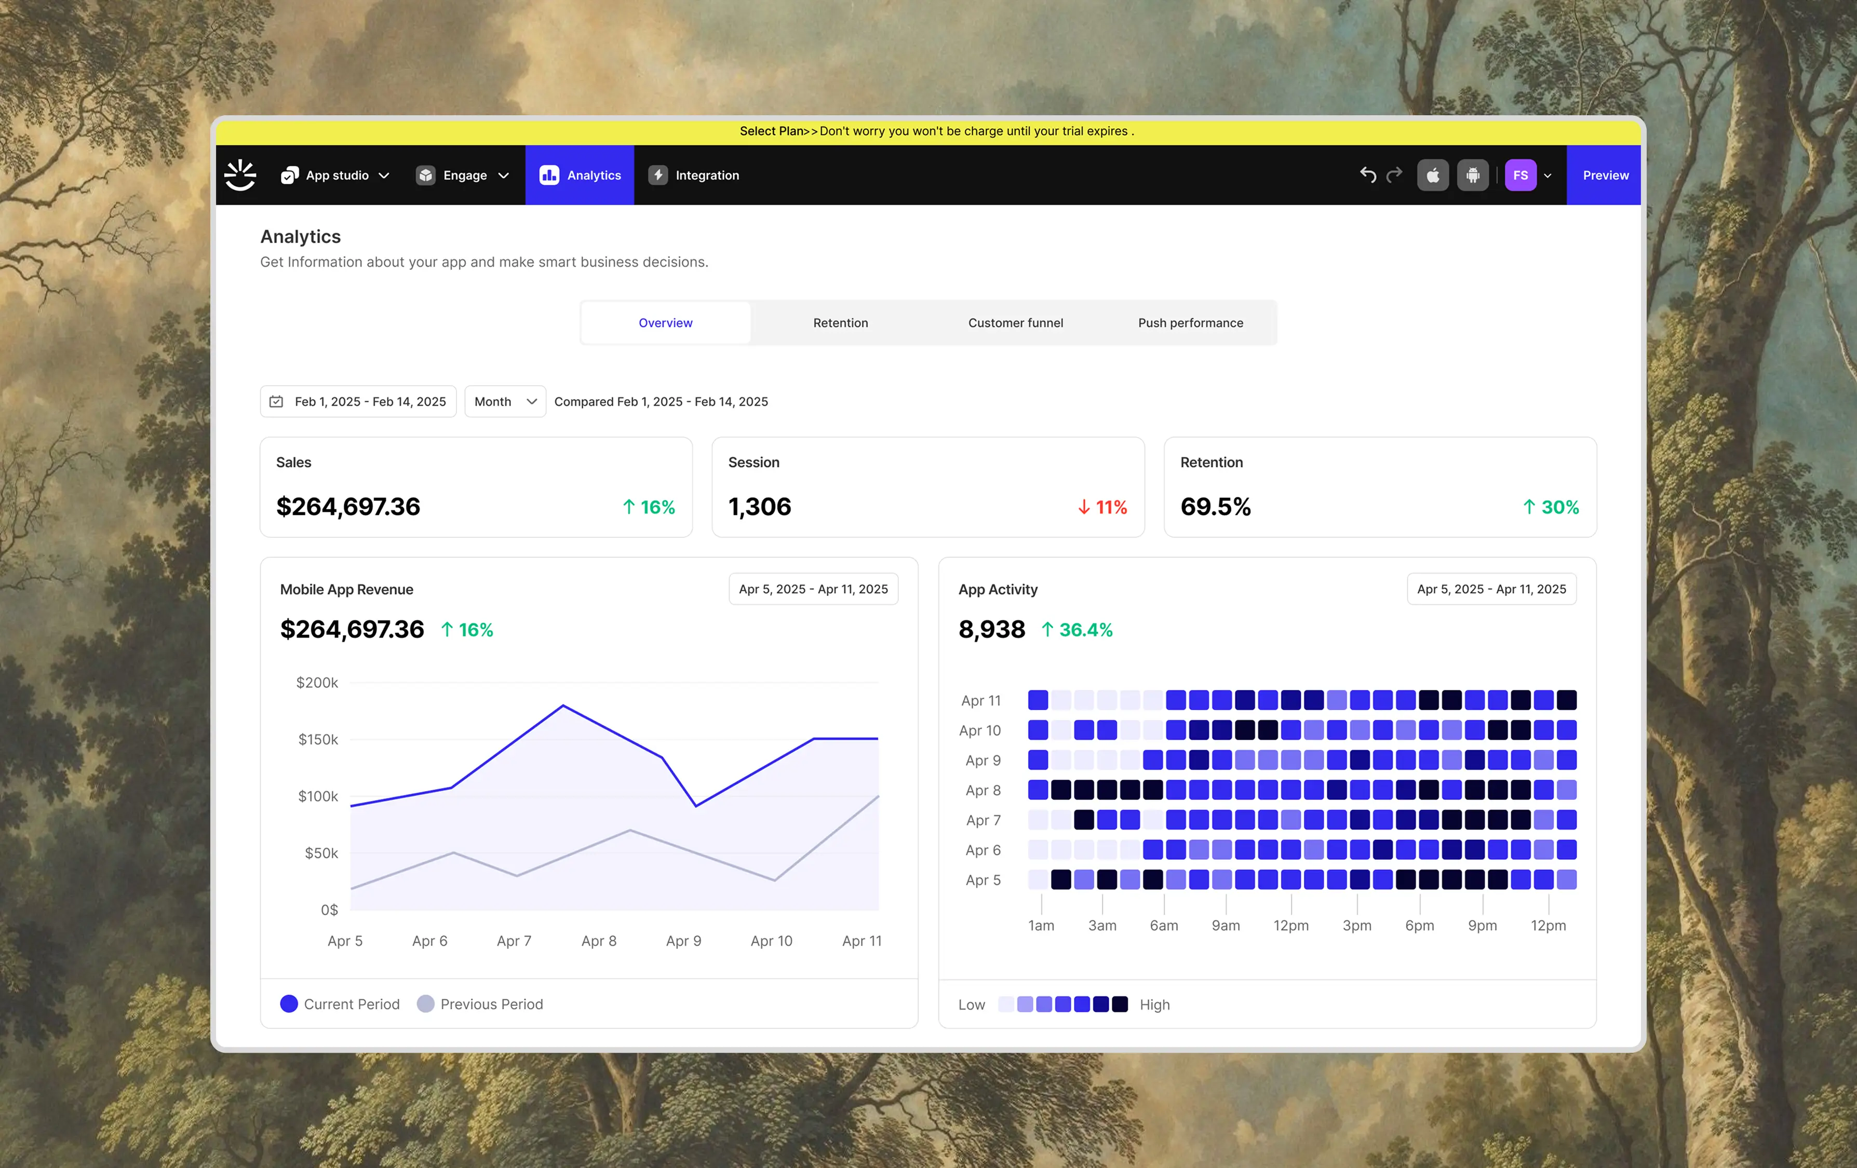Click the Integration lightning bolt icon
Image resolution: width=1857 pixels, height=1168 pixels.
pyautogui.click(x=658, y=175)
